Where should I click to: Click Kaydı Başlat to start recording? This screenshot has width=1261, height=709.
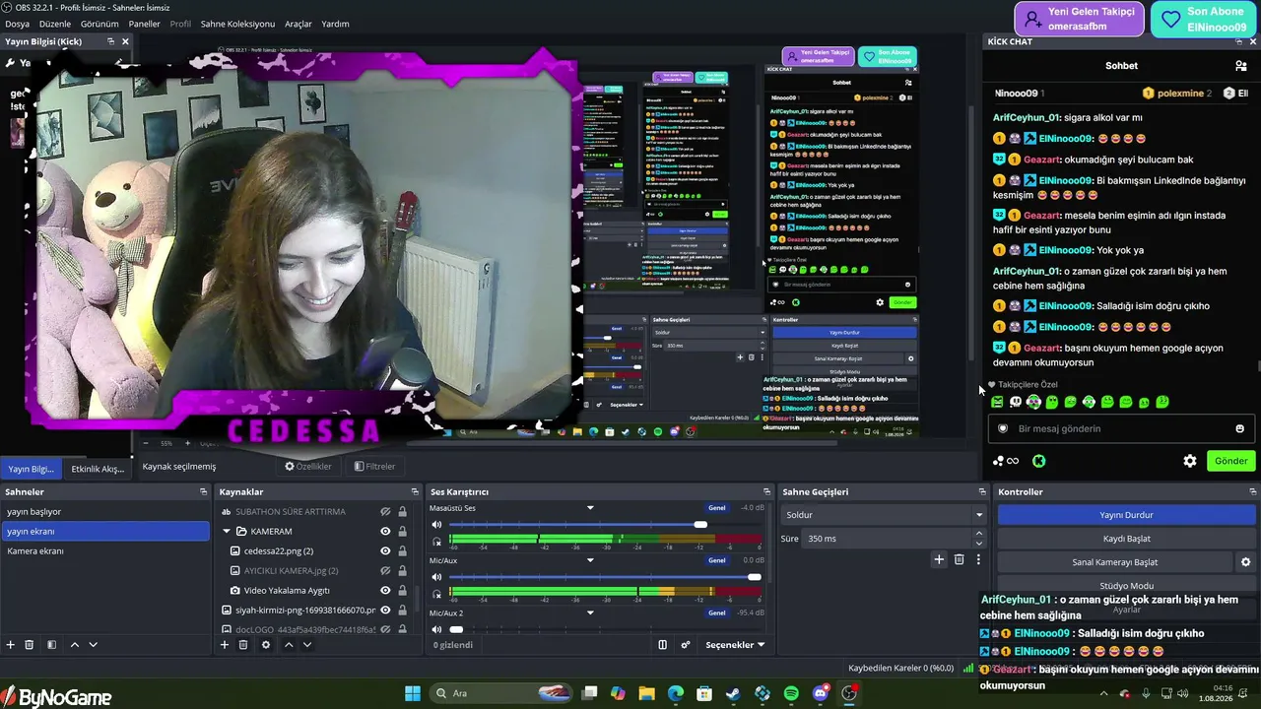pyautogui.click(x=1126, y=539)
